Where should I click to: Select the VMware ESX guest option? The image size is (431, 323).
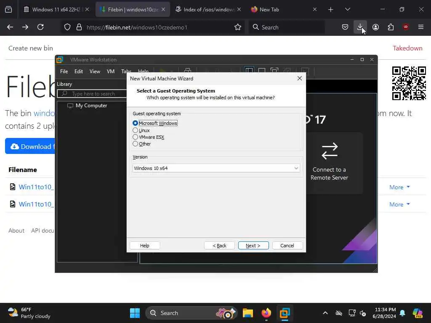coord(135,137)
